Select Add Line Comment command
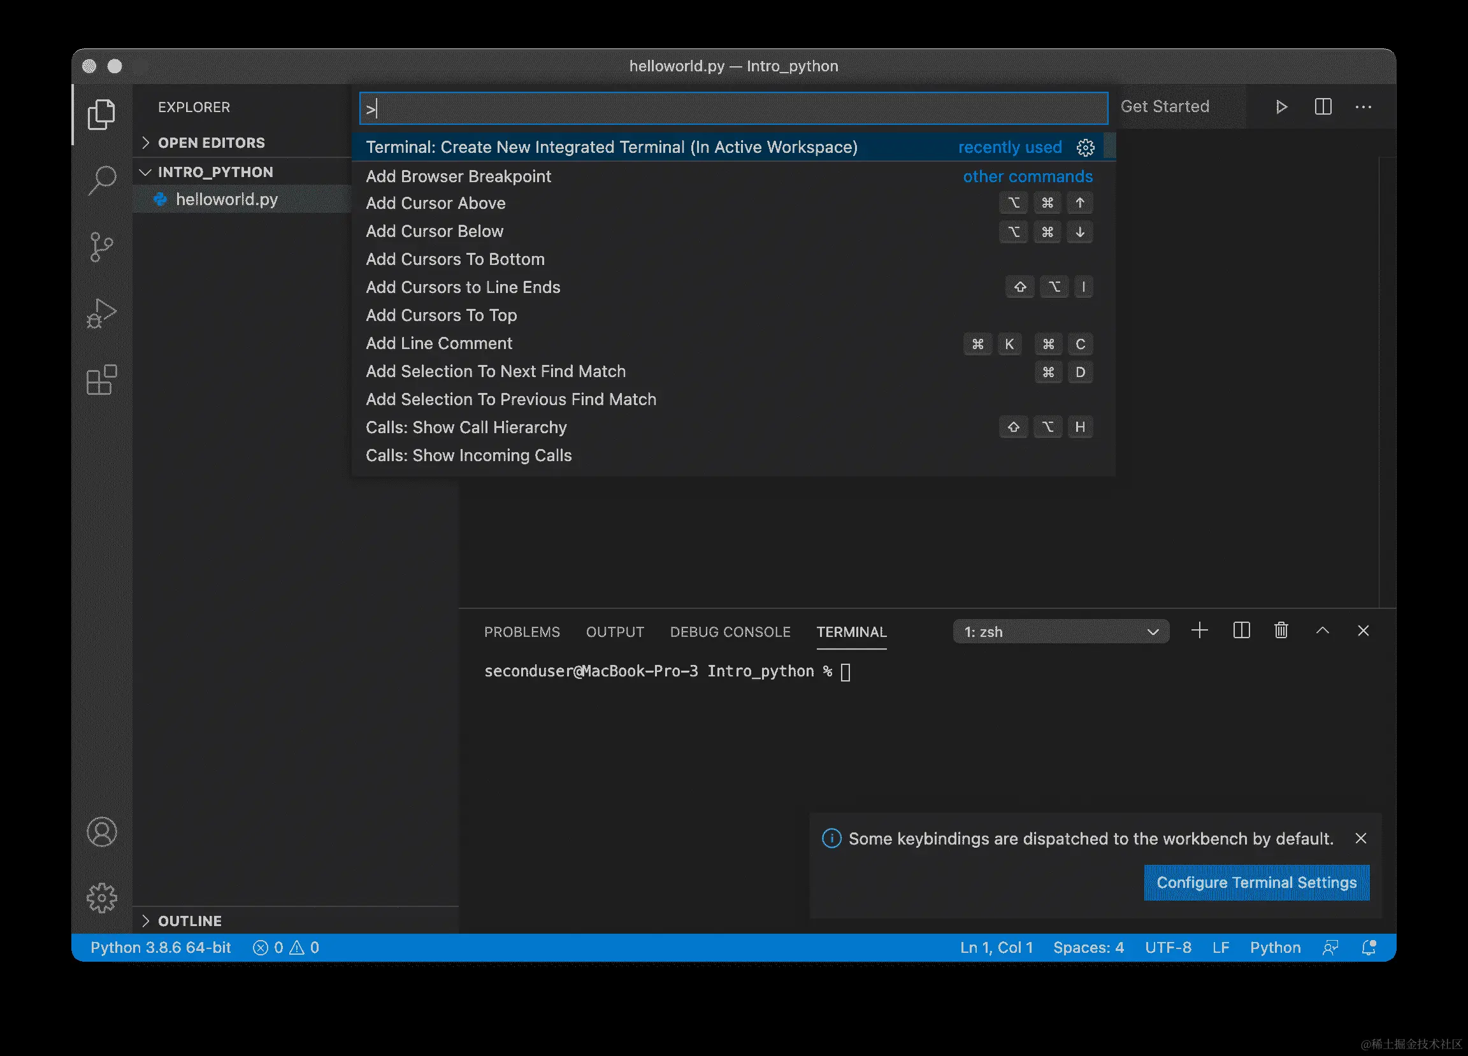The height and width of the screenshot is (1056, 1468). tap(439, 343)
